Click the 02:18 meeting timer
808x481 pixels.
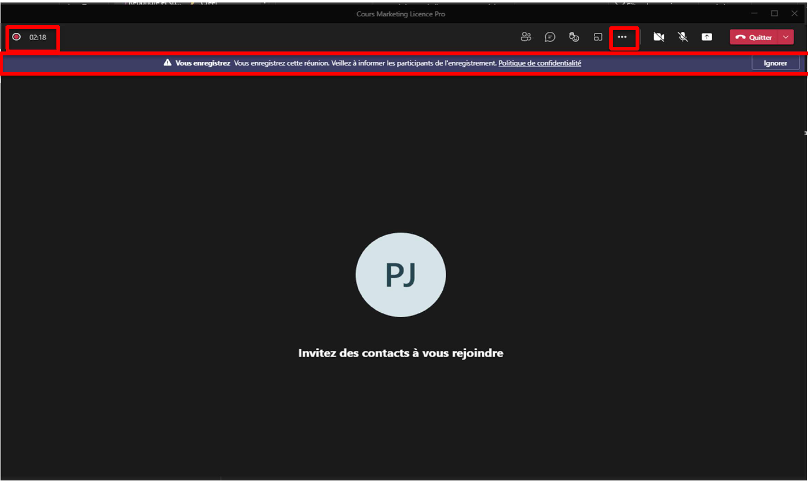click(x=38, y=37)
